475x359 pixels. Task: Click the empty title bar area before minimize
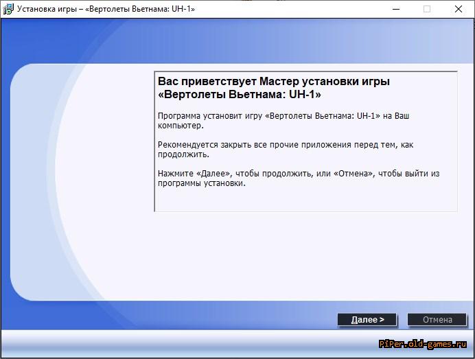point(288,9)
